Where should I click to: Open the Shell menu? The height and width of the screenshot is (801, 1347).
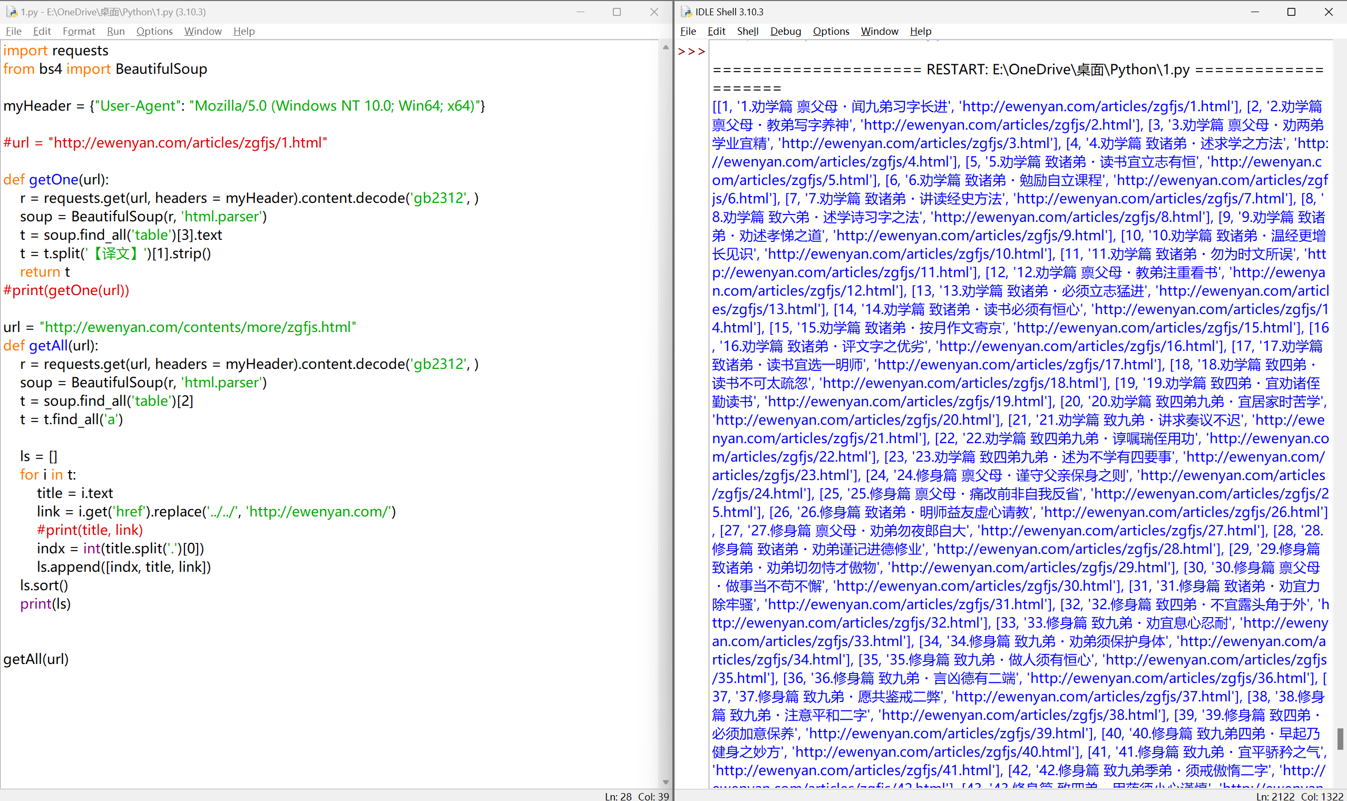pyautogui.click(x=747, y=31)
